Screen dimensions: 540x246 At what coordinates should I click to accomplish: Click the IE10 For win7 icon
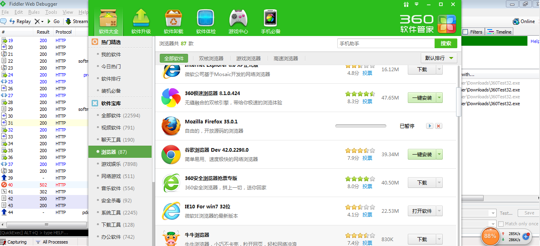click(x=171, y=211)
